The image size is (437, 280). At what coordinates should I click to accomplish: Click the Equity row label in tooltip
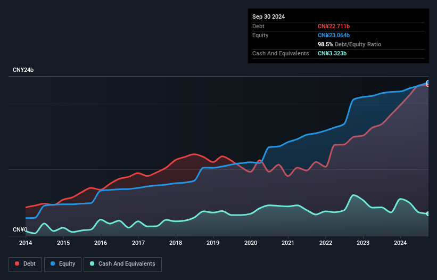[x=260, y=35]
